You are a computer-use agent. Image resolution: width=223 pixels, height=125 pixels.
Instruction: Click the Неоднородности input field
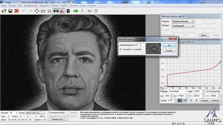(140, 45)
